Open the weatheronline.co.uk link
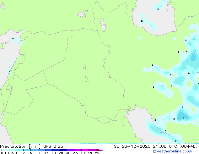199x154 pixels. (x=173, y=151)
